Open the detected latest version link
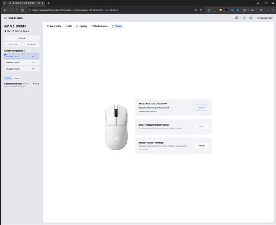The width and height of the screenshot is (276, 225). click(x=148, y=111)
